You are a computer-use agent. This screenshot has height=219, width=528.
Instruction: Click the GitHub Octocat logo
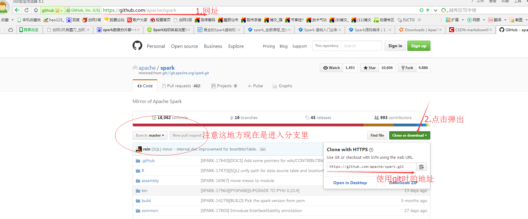point(137,45)
